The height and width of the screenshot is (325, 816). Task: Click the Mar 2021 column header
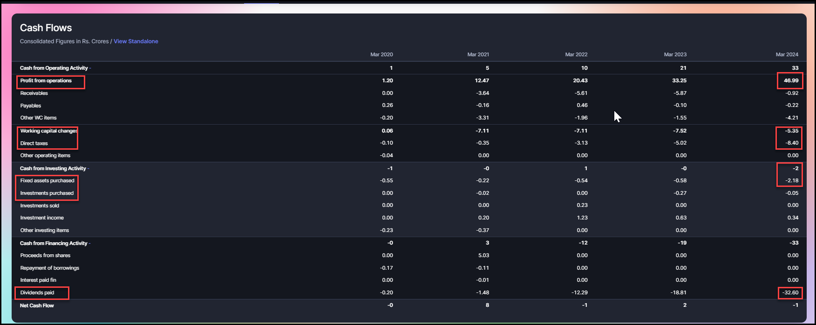click(478, 54)
